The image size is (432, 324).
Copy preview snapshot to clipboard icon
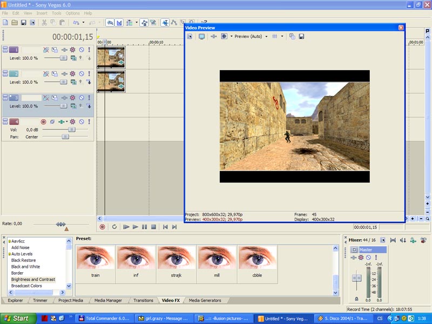pyautogui.click(x=292, y=36)
